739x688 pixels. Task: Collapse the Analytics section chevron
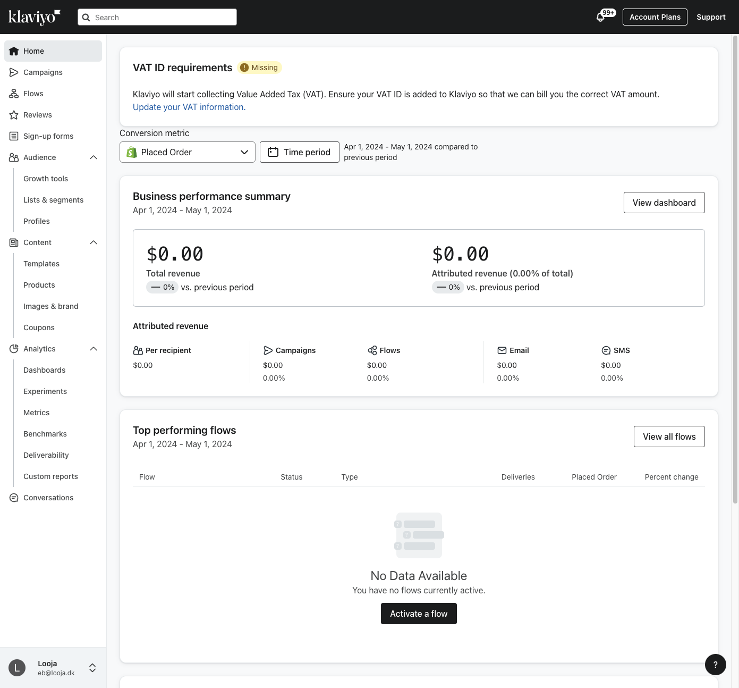(x=94, y=349)
